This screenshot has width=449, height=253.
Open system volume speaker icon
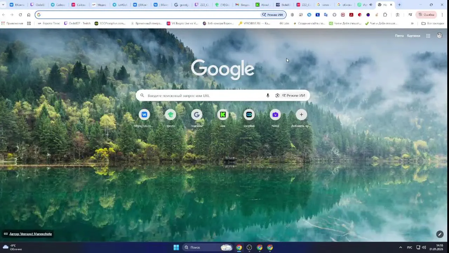(x=424, y=247)
